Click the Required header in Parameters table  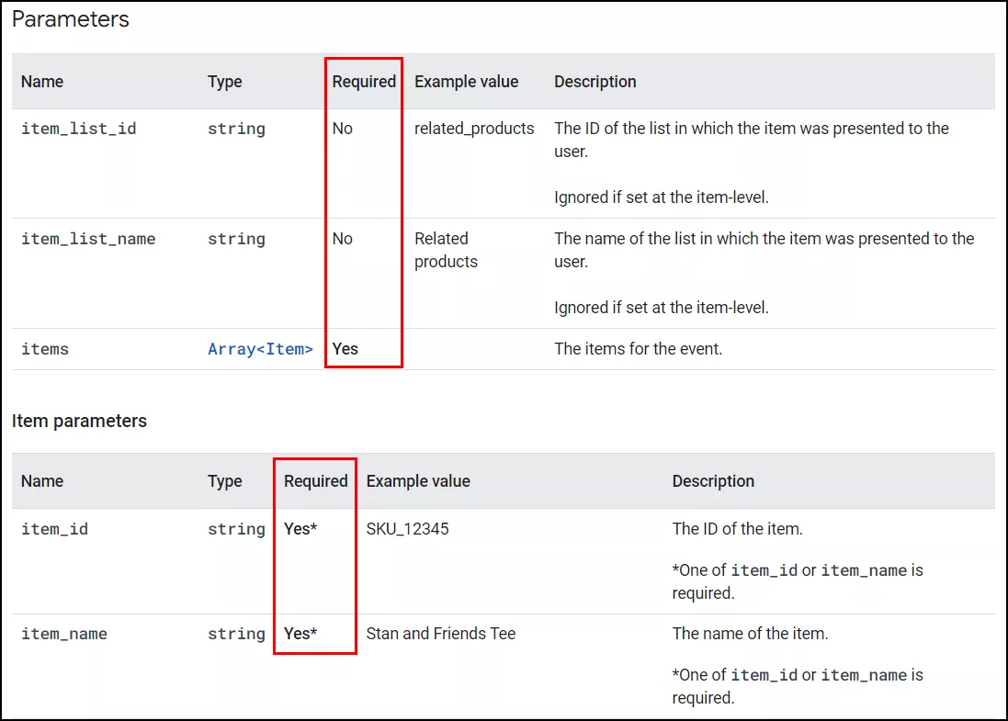coord(364,82)
